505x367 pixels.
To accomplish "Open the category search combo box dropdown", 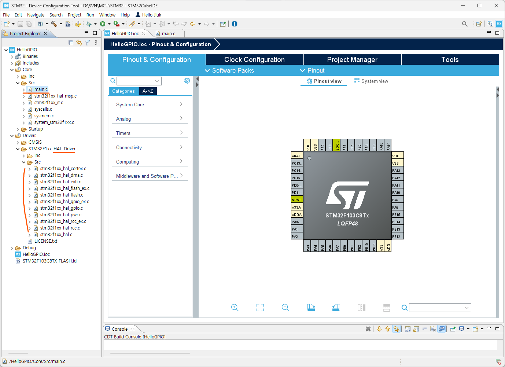I will click(x=157, y=81).
